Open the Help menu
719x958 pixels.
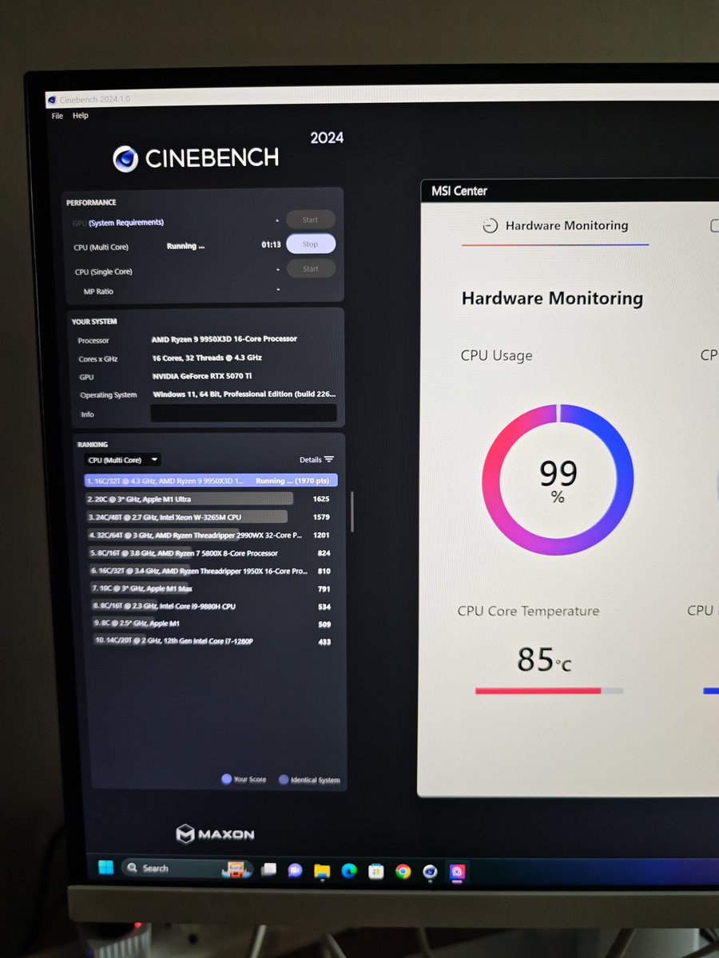(x=81, y=116)
